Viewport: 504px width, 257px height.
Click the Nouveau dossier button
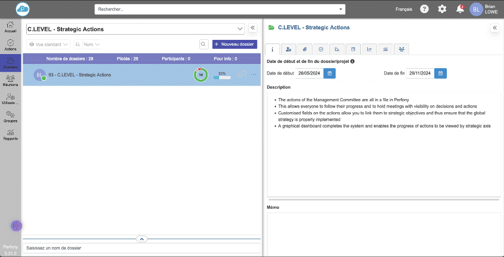coord(234,45)
